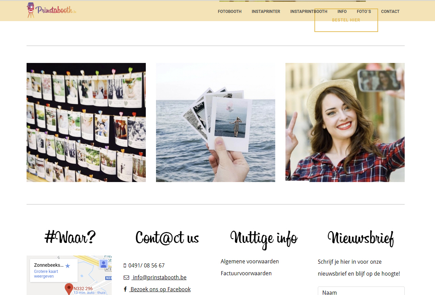The height and width of the screenshot is (295, 435).
Task: Go to the Instaprintbooth page
Action: click(x=309, y=12)
